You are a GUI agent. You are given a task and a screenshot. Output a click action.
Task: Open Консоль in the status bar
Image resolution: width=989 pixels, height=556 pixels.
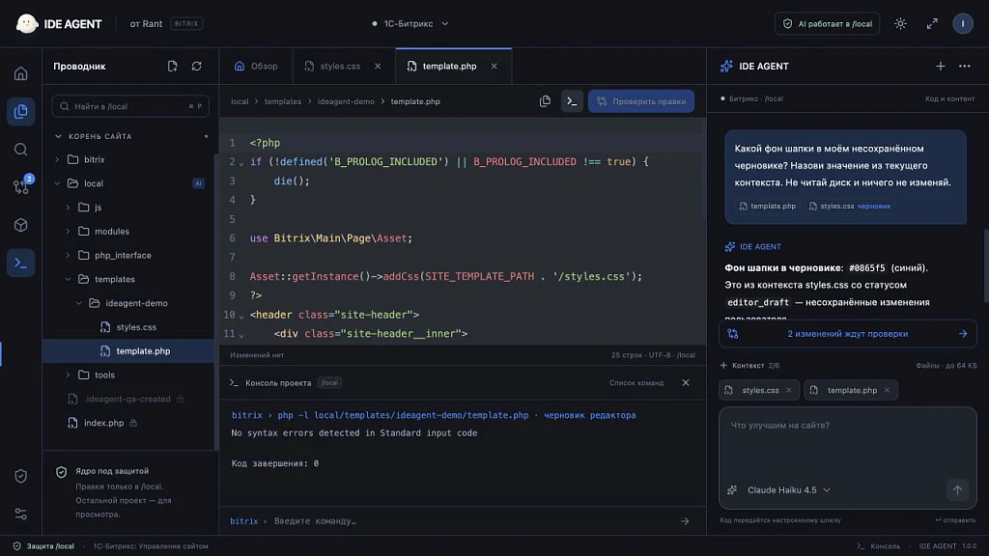pyautogui.click(x=878, y=546)
